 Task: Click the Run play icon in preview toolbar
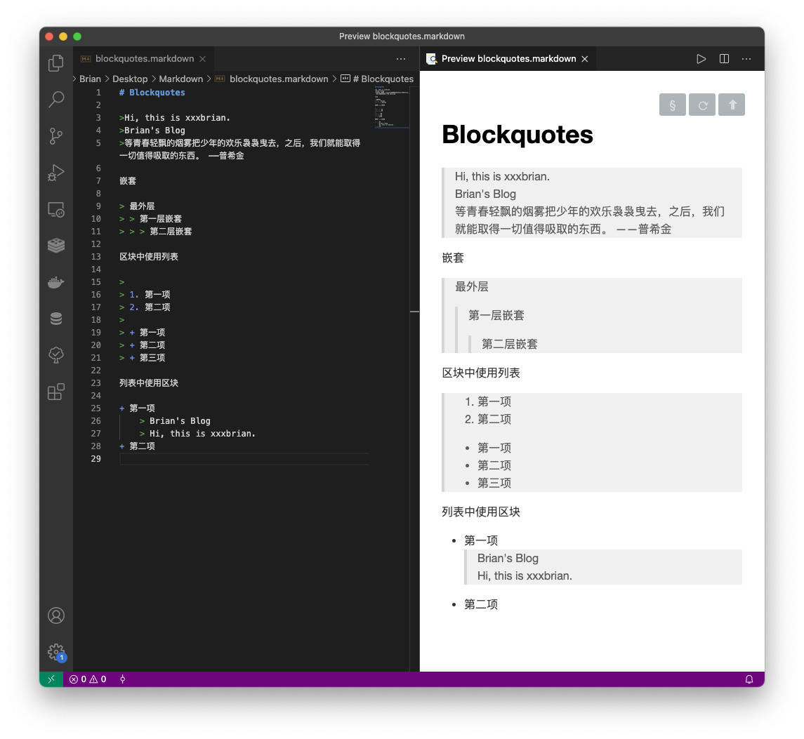pyautogui.click(x=701, y=59)
